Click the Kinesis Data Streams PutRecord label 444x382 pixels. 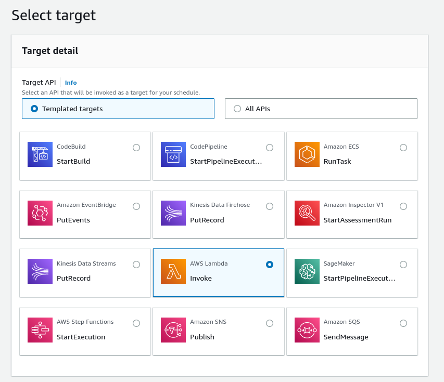pyautogui.click(x=73, y=278)
